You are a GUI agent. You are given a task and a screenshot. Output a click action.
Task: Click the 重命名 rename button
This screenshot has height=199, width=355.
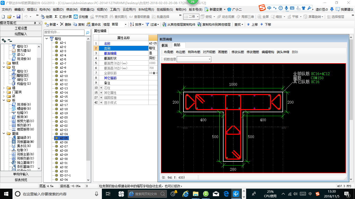click(x=94, y=24)
